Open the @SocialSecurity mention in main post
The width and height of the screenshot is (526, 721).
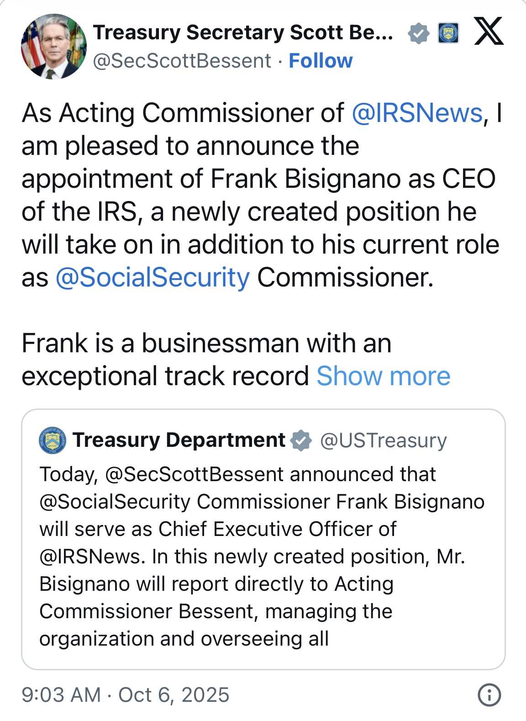coord(153,277)
